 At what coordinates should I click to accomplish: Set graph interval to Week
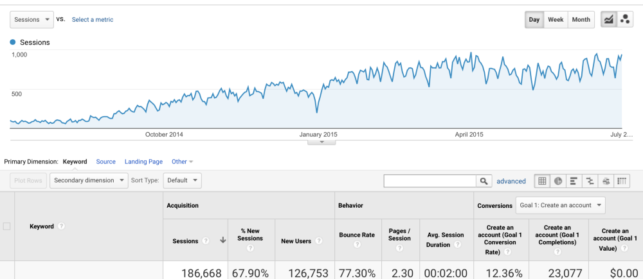click(556, 19)
